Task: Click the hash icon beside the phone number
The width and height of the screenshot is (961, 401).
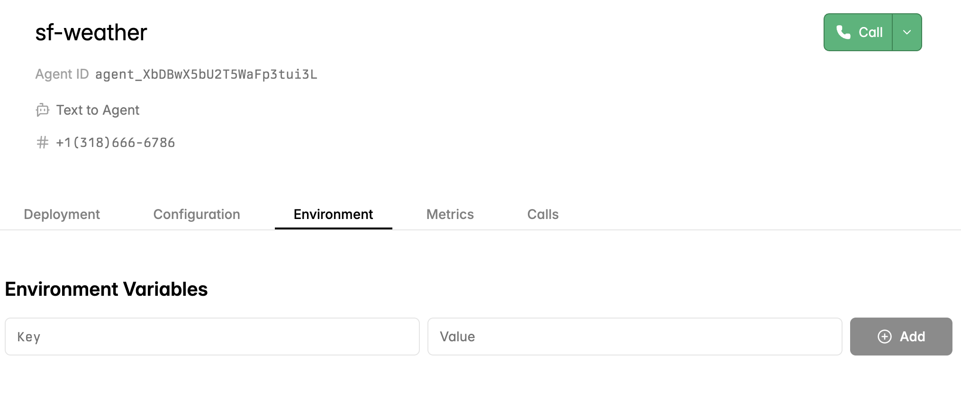Action: pos(42,142)
